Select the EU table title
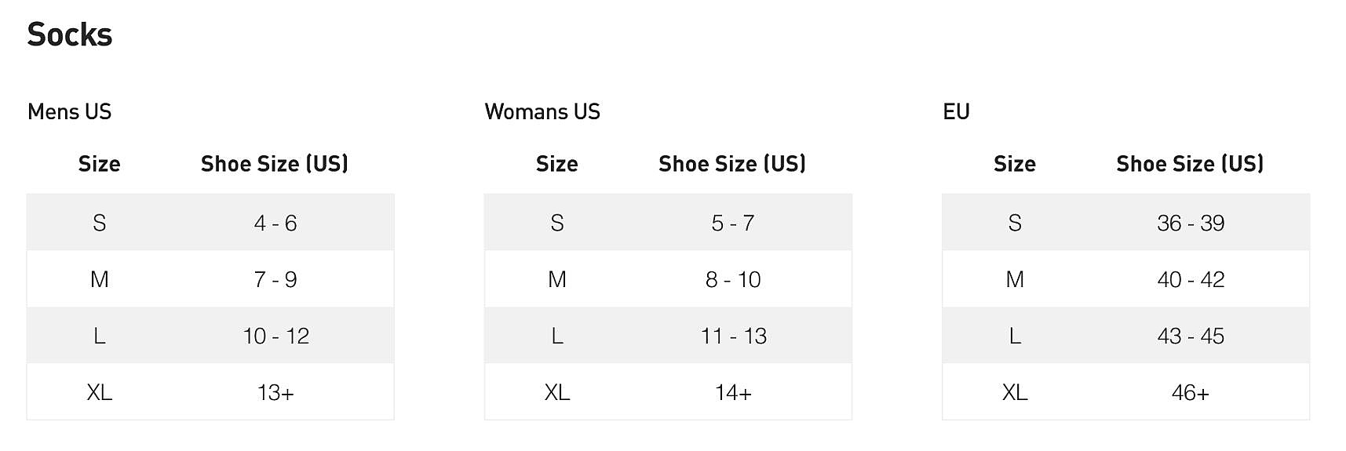 (956, 112)
